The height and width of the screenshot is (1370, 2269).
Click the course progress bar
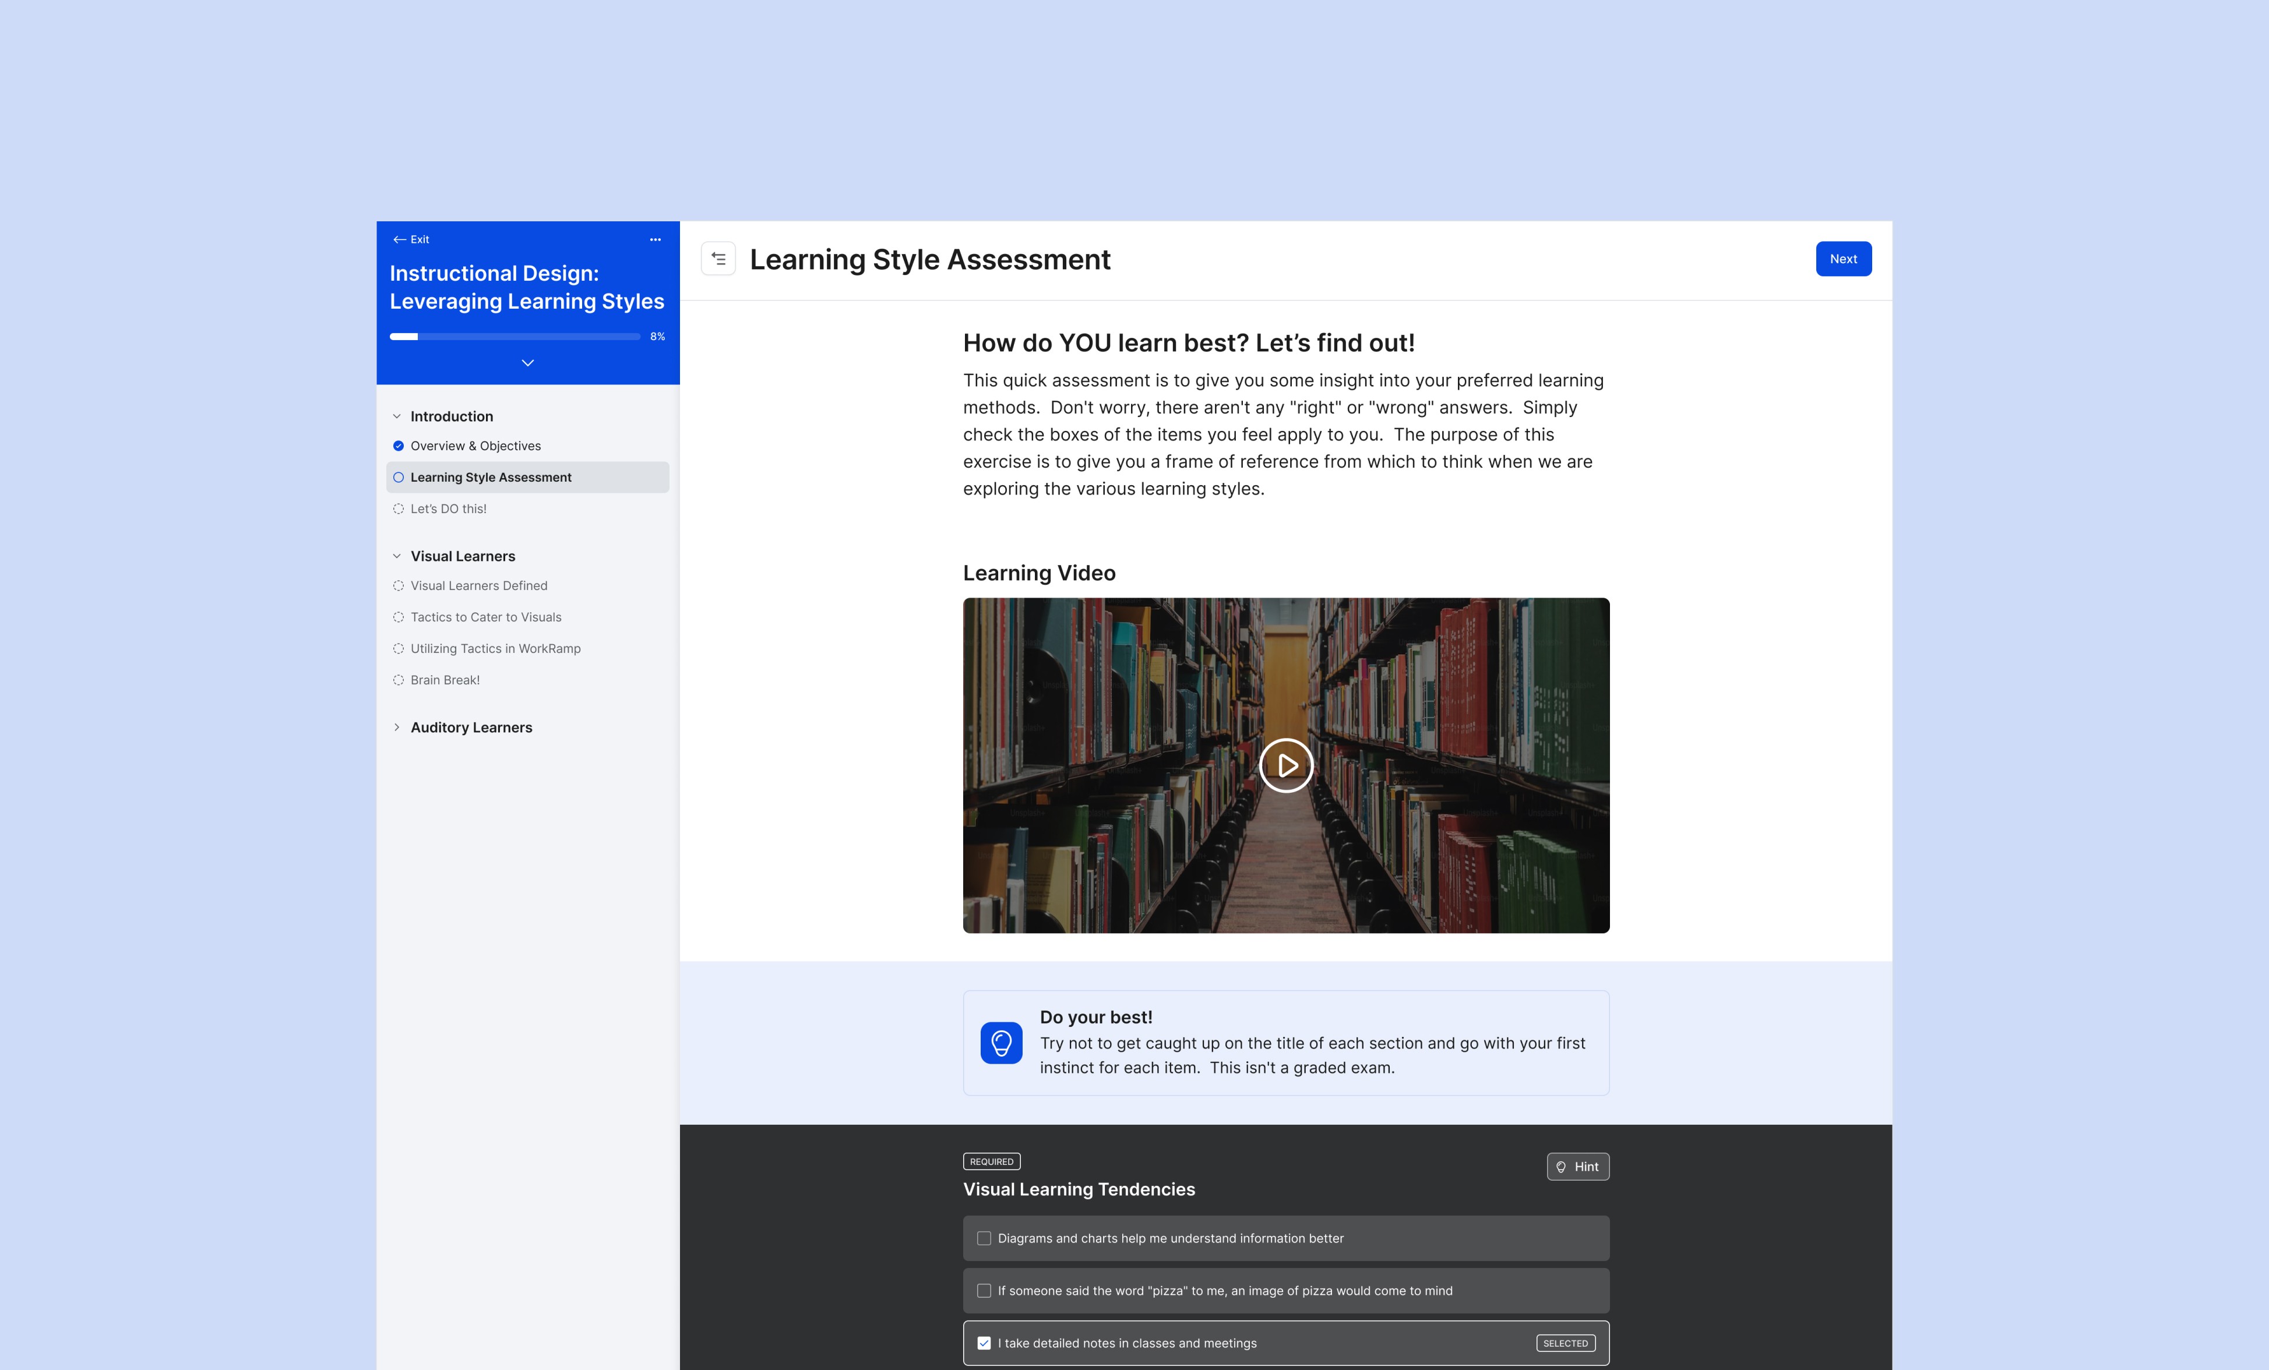pyautogui.click(x=515, y=337)
